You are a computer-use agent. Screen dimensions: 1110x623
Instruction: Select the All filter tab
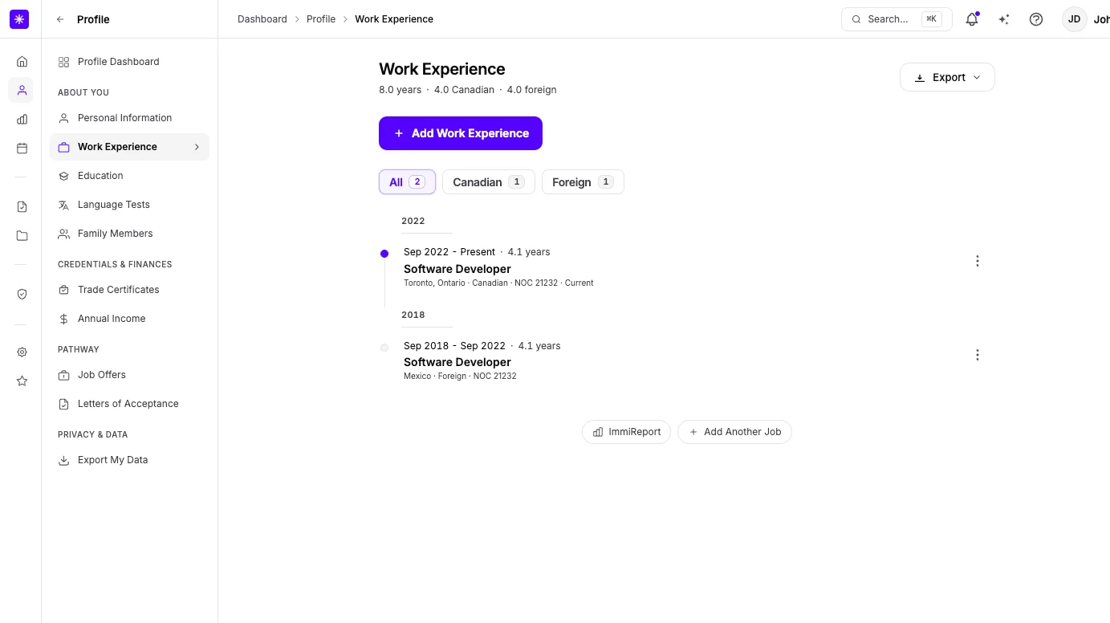407,182
